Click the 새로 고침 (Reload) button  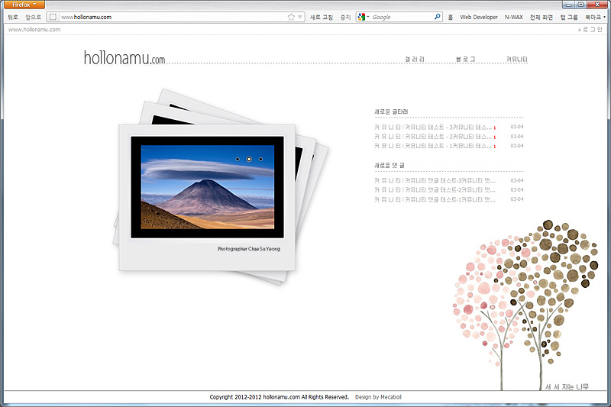(322, 17)
